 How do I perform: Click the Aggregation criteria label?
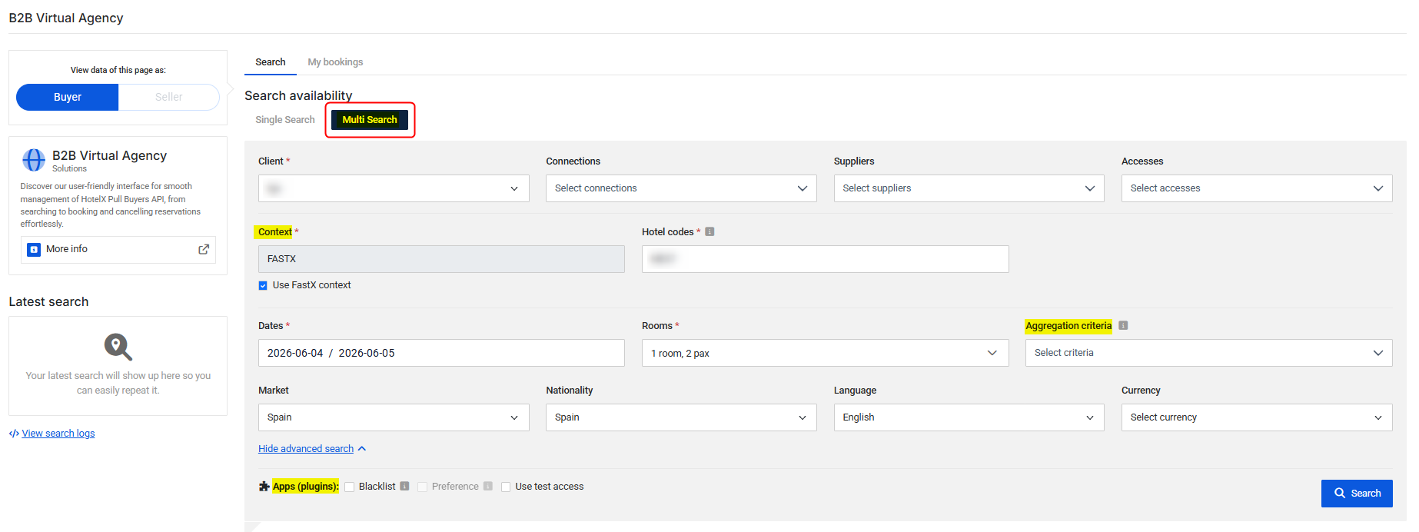[1068, 326]
